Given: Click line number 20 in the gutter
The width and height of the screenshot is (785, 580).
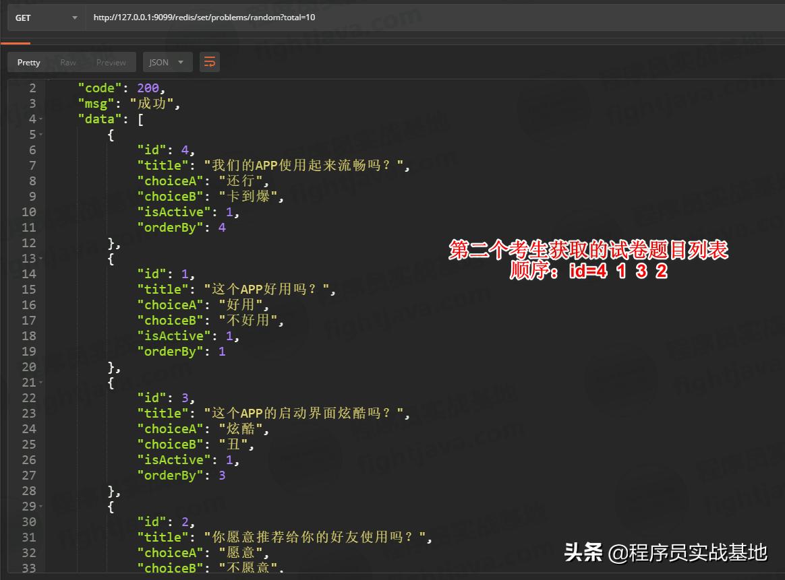Looking at the screenshot, I should pos(29,367).
